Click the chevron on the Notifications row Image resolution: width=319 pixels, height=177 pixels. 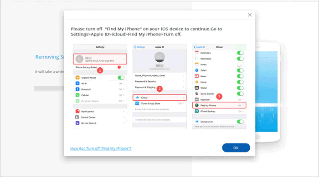coord(124,111)
